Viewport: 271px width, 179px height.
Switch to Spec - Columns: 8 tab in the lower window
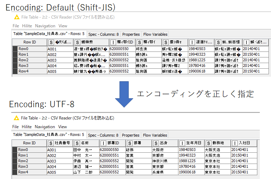(x=103, y=135)
